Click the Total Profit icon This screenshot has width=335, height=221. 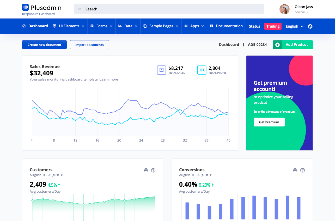(x=202, y=70)
